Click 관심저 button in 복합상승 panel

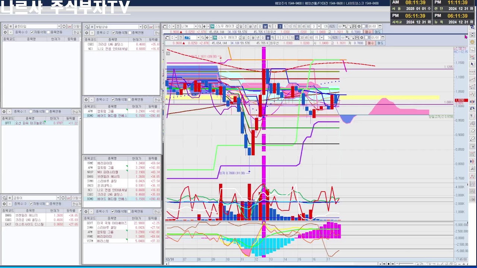157,33
